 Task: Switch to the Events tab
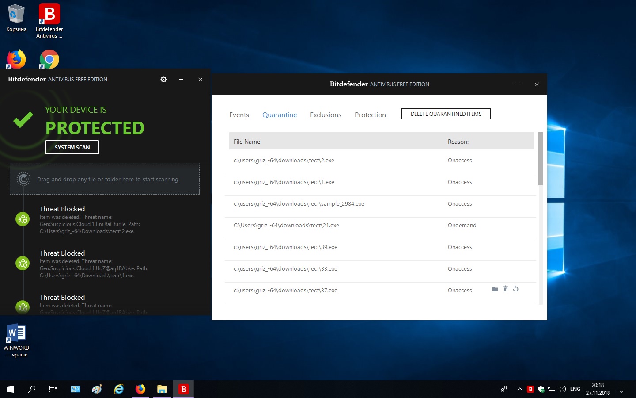(239, 115)
